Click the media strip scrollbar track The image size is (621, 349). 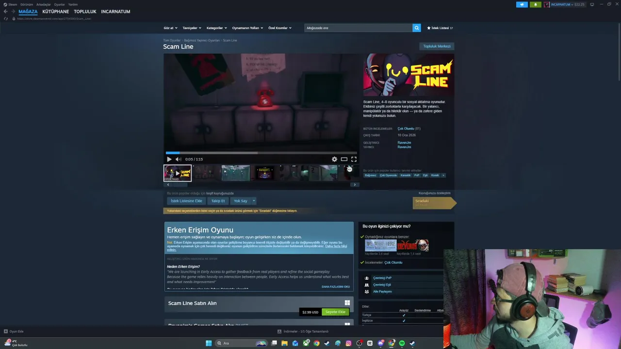pyautogui.click(x=261, y=185)
